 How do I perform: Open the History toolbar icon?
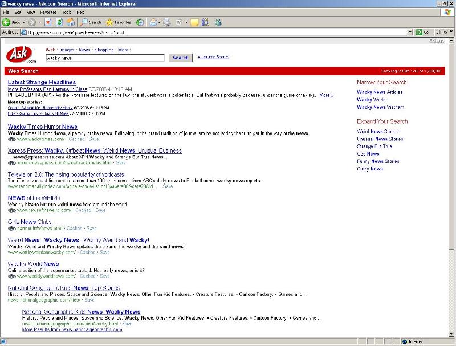coord(140,22)
